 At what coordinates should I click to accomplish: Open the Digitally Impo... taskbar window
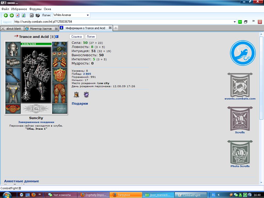[x=93, y=195]
